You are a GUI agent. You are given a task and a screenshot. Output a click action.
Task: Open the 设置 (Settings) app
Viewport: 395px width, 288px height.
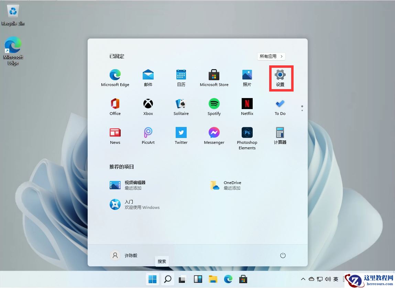280,77
